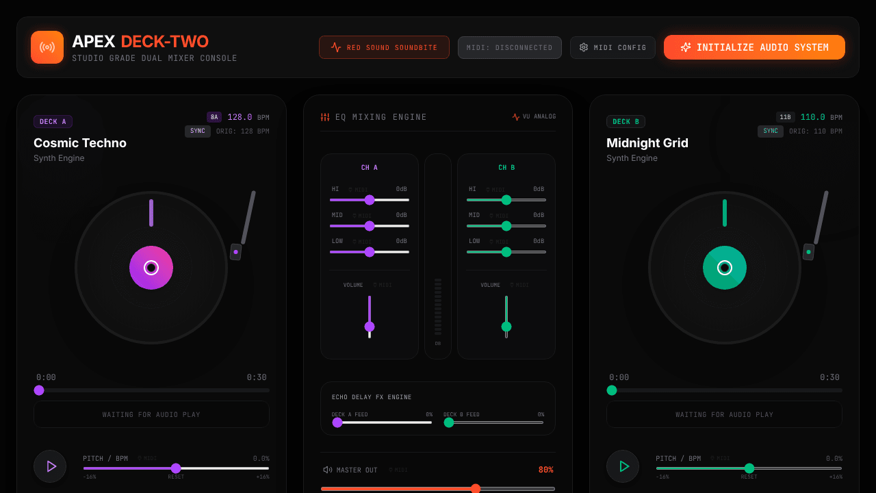Click CH A vertical volume fader
876x493 pixels.
370,317
